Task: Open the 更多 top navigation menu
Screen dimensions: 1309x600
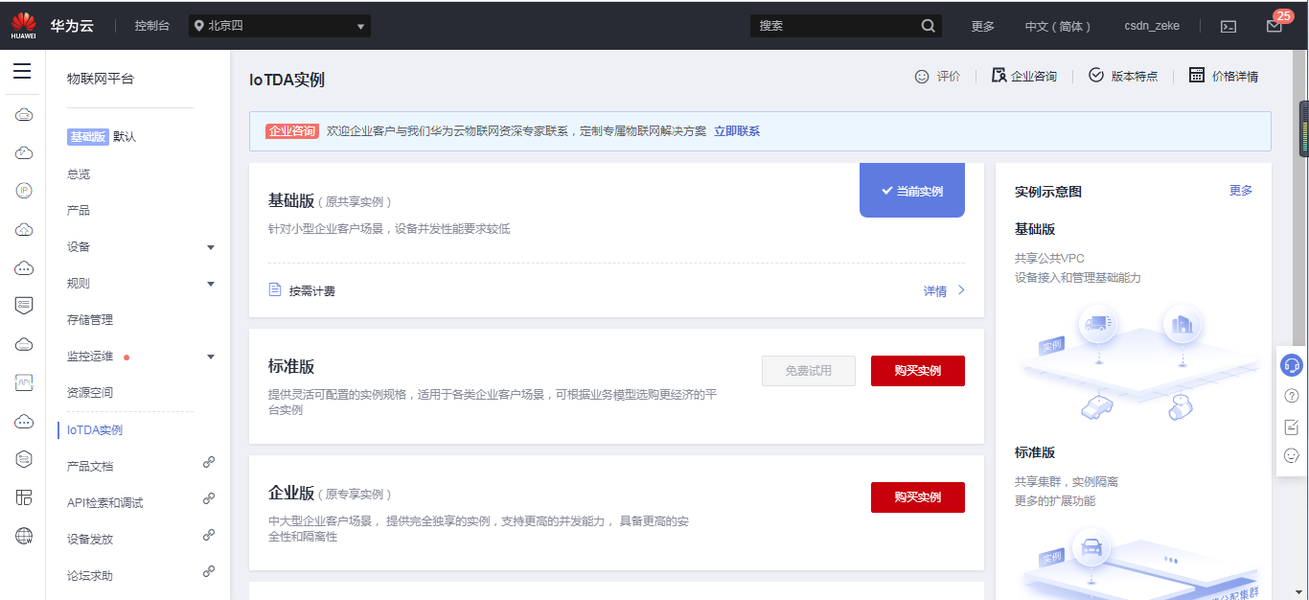Action: 983,27
